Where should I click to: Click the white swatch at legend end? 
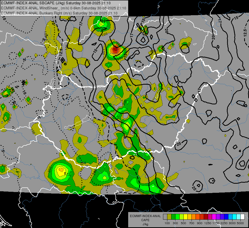coord(242,217)
